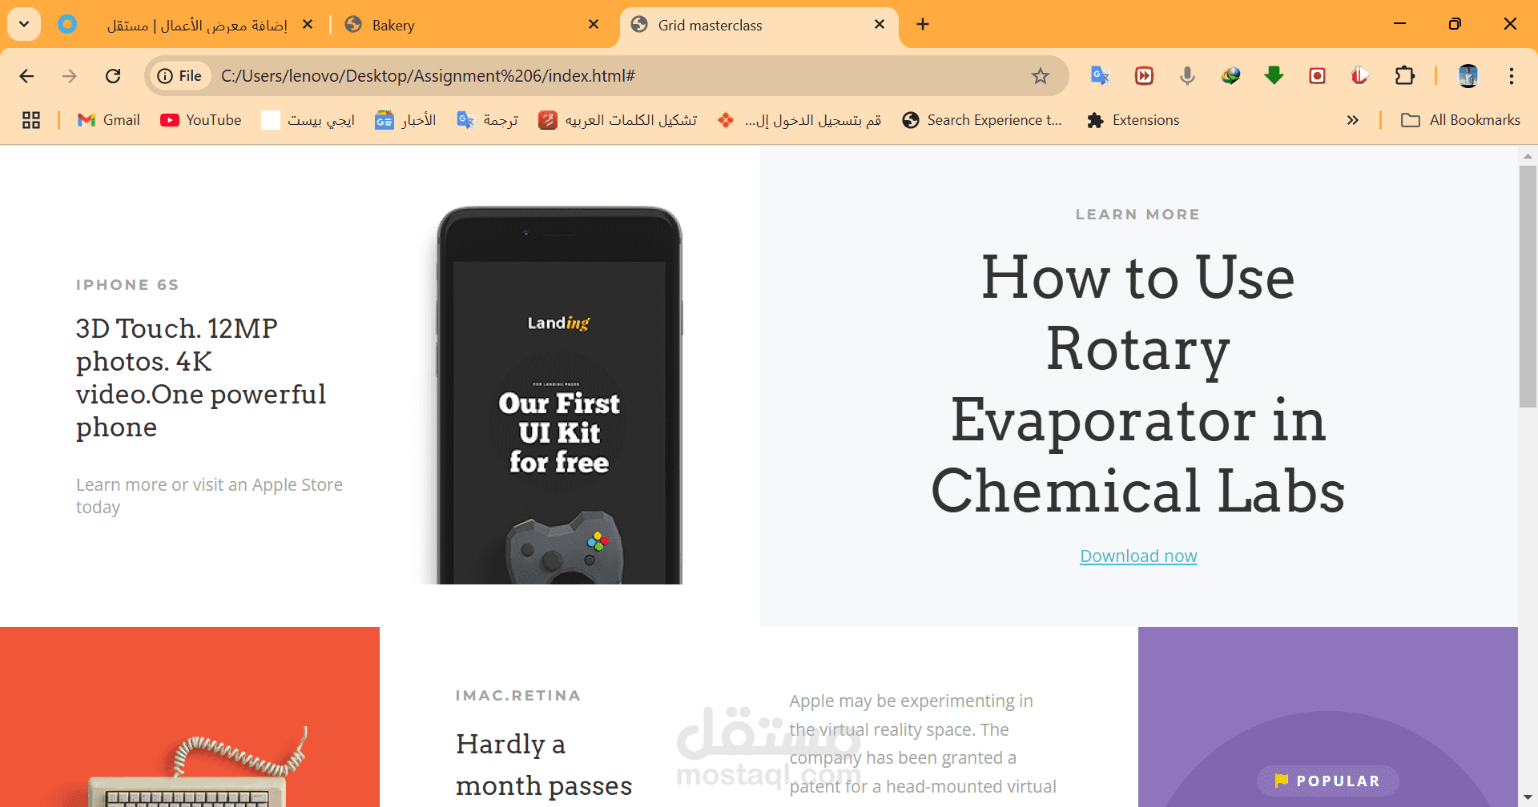Click the File site info chip
This screenshot has height=807, width=1538.
179,76
